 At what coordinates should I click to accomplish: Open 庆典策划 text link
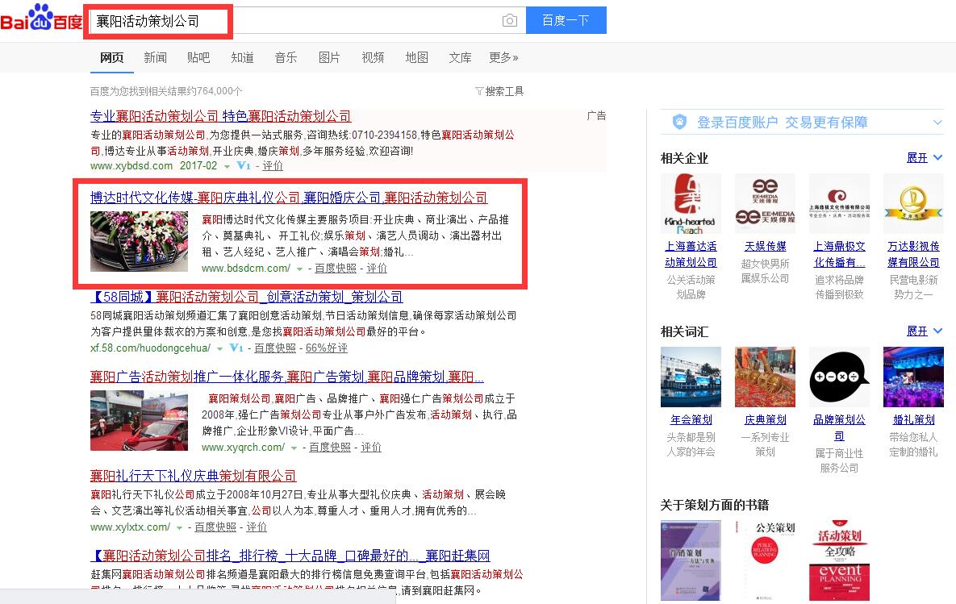[x=765, y=420]
